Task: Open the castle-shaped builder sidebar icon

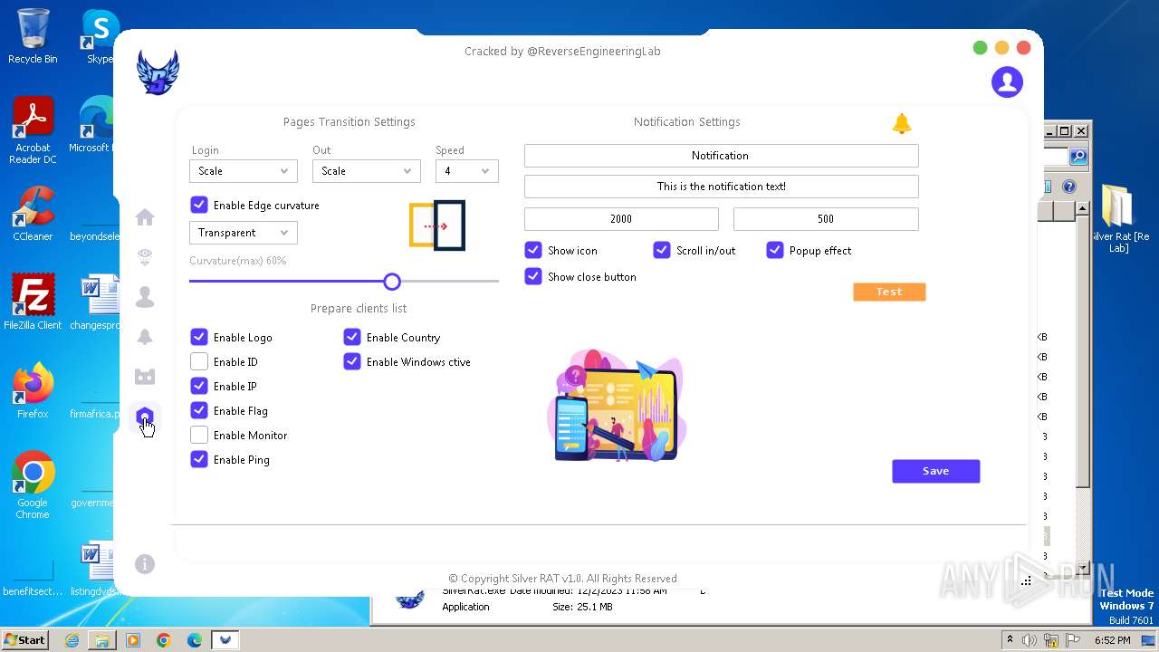Action: click(145, 377)
